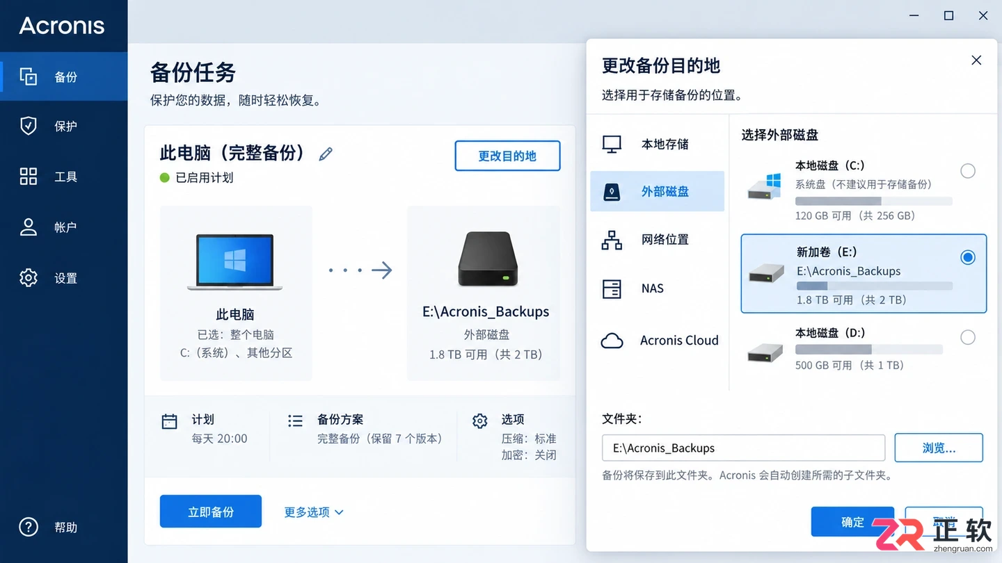
Task: Click the 已启用计划 status text
Action: 204,178
